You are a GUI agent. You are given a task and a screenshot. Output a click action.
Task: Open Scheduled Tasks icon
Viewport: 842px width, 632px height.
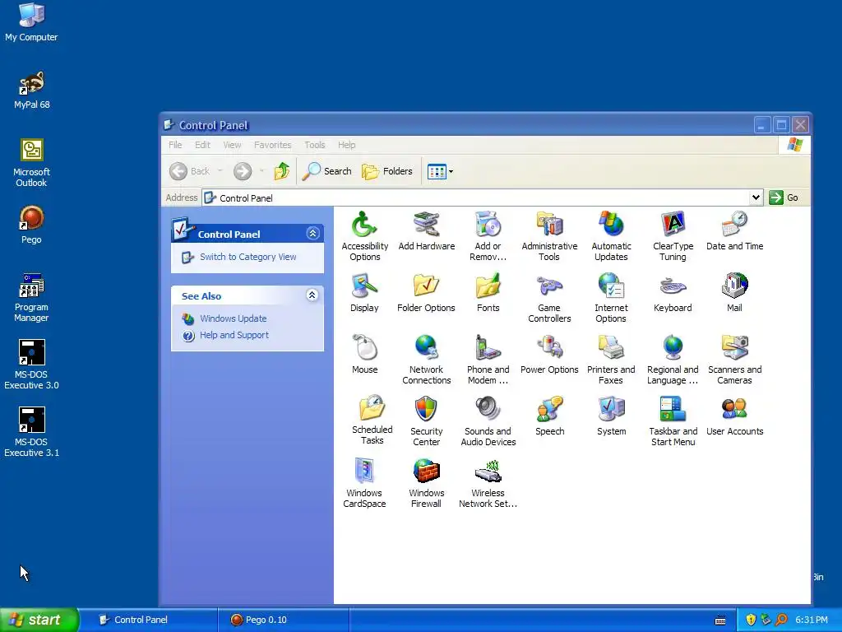(x=372, y=408)
